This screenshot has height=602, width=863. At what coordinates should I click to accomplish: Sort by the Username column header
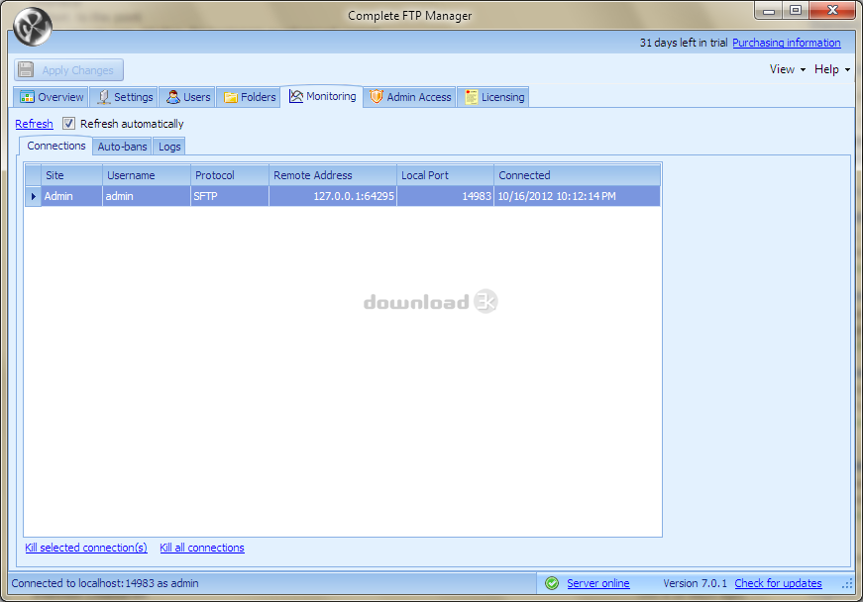click(x=147, y=175)
